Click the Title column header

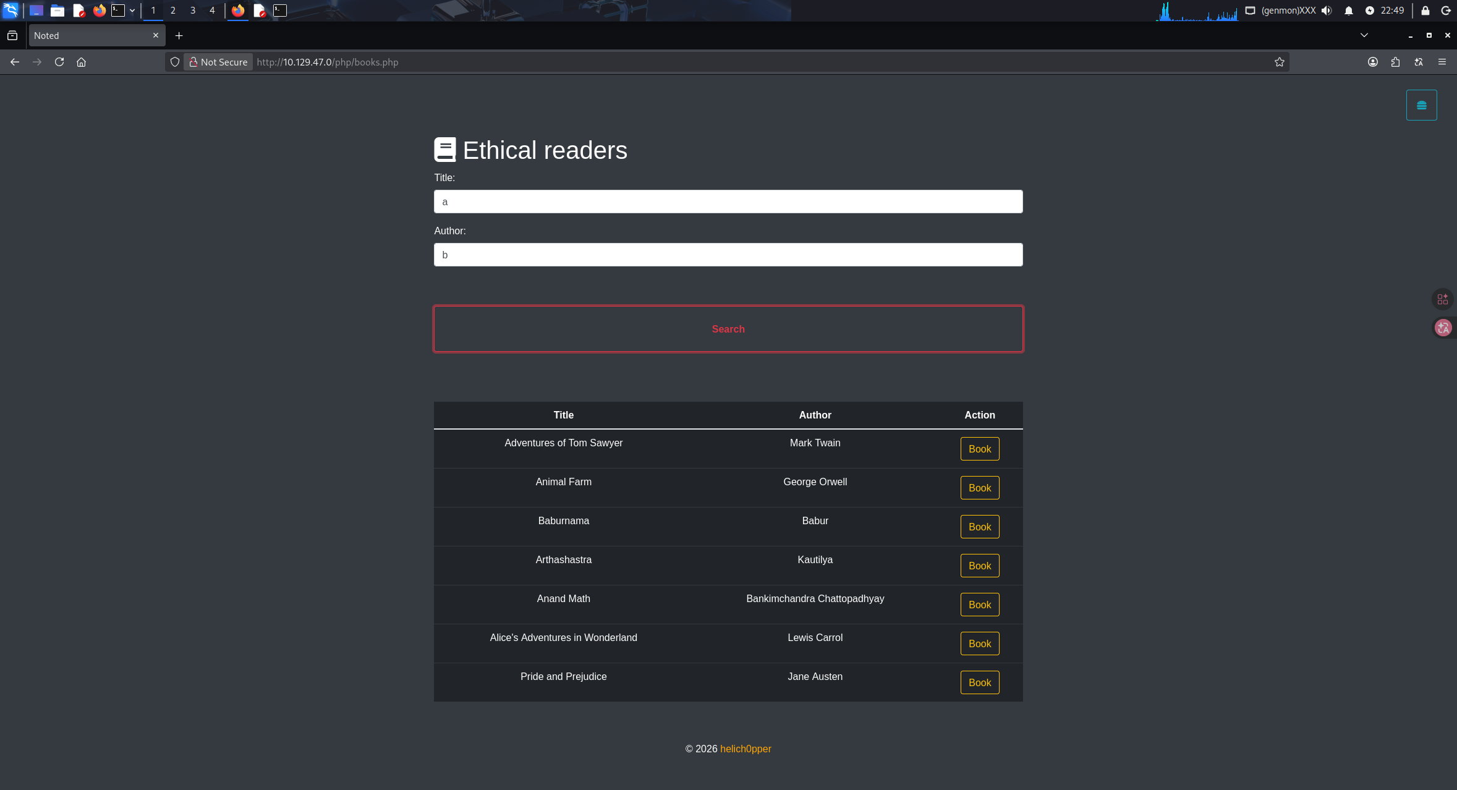[563, 415]
